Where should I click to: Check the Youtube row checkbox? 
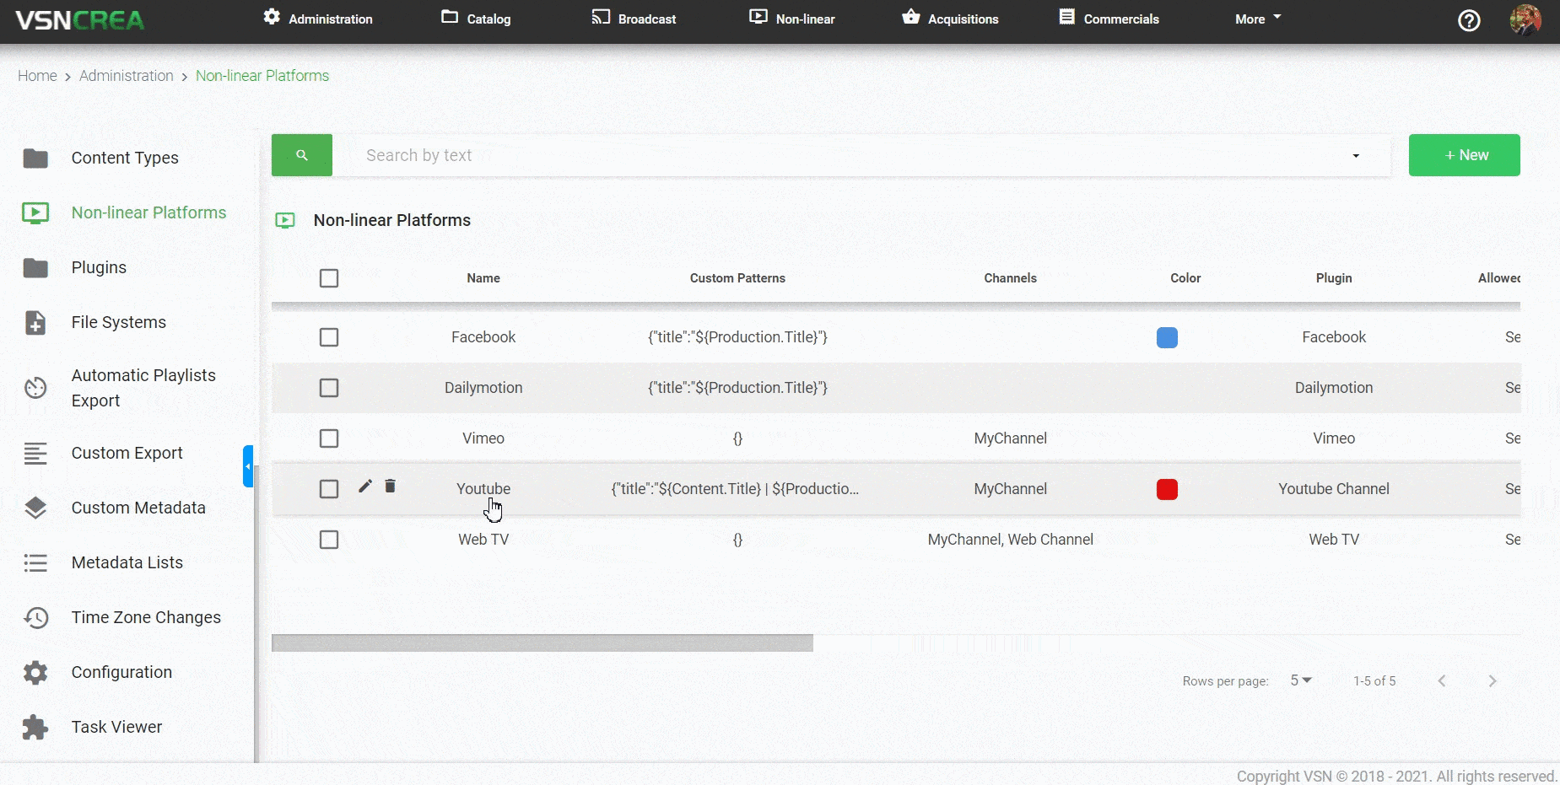pyautogui.click(x=329, y=489)
